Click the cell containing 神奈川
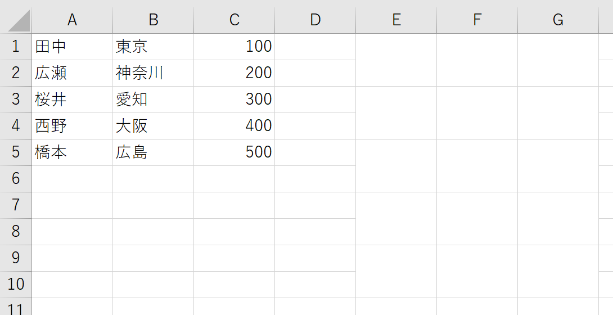The height and width of the screenshot is (315, 613). pos(153,73)
